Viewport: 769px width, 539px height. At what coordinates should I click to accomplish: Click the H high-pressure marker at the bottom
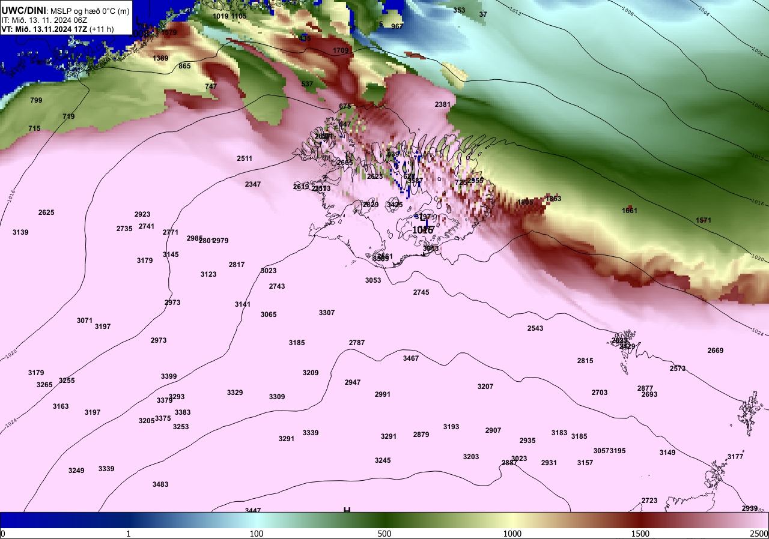point(347,511)
